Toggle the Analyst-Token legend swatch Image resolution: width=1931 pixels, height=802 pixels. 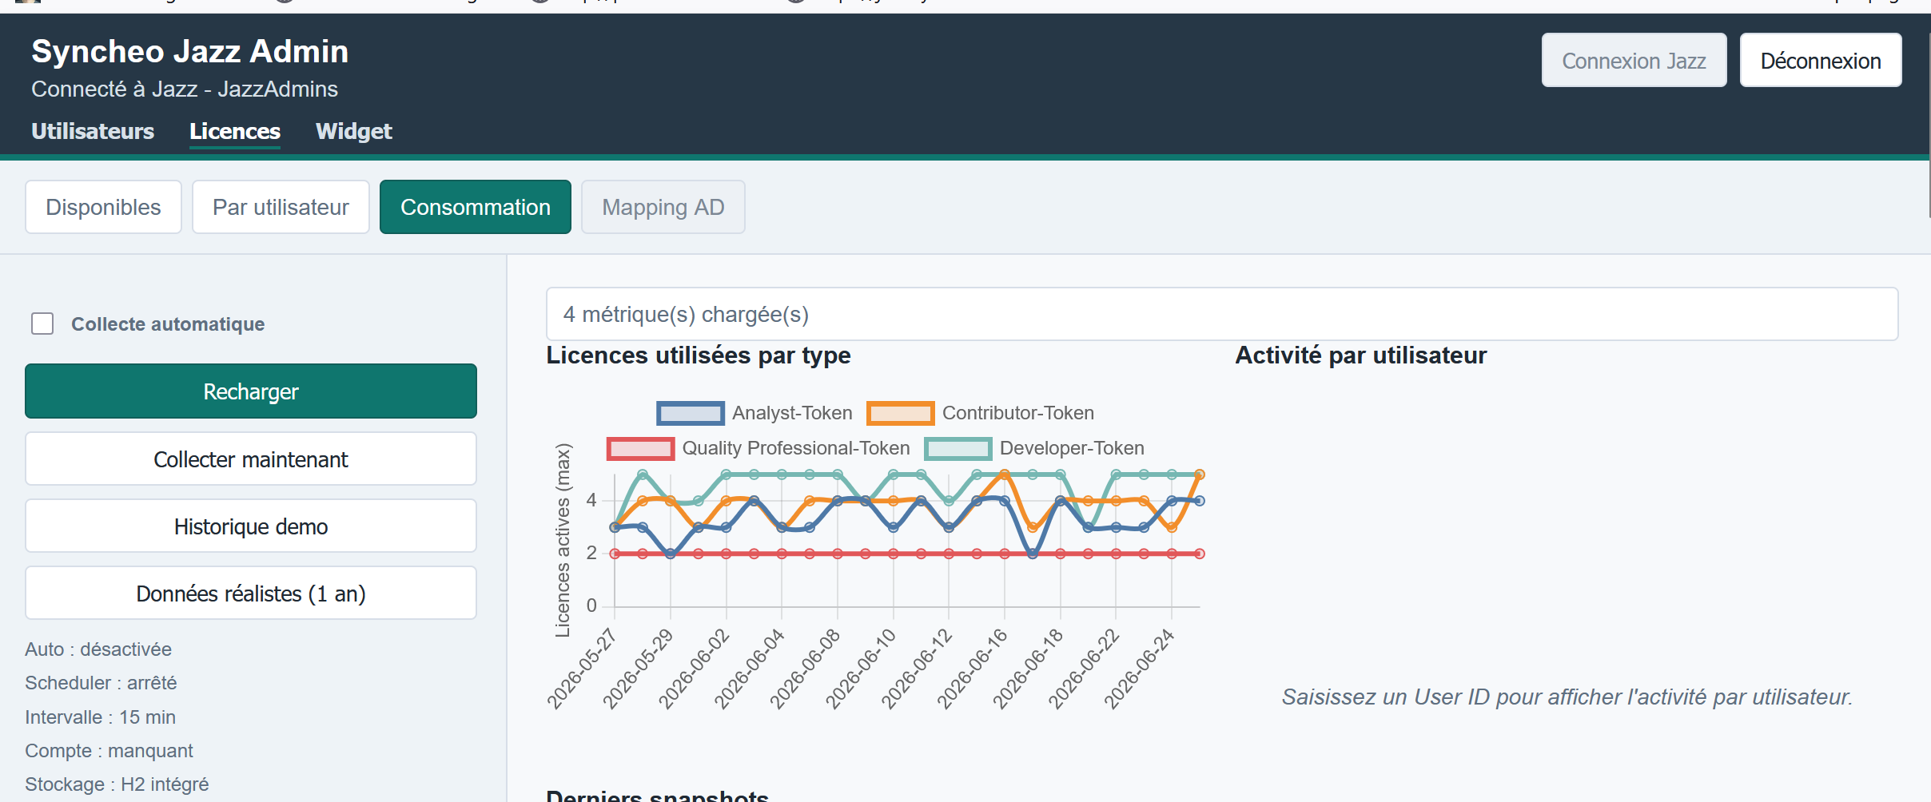click(691, 413)
